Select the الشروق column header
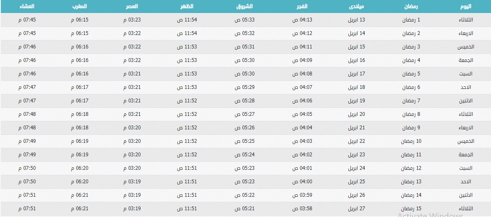491x217 pixels. coord(244,6)
